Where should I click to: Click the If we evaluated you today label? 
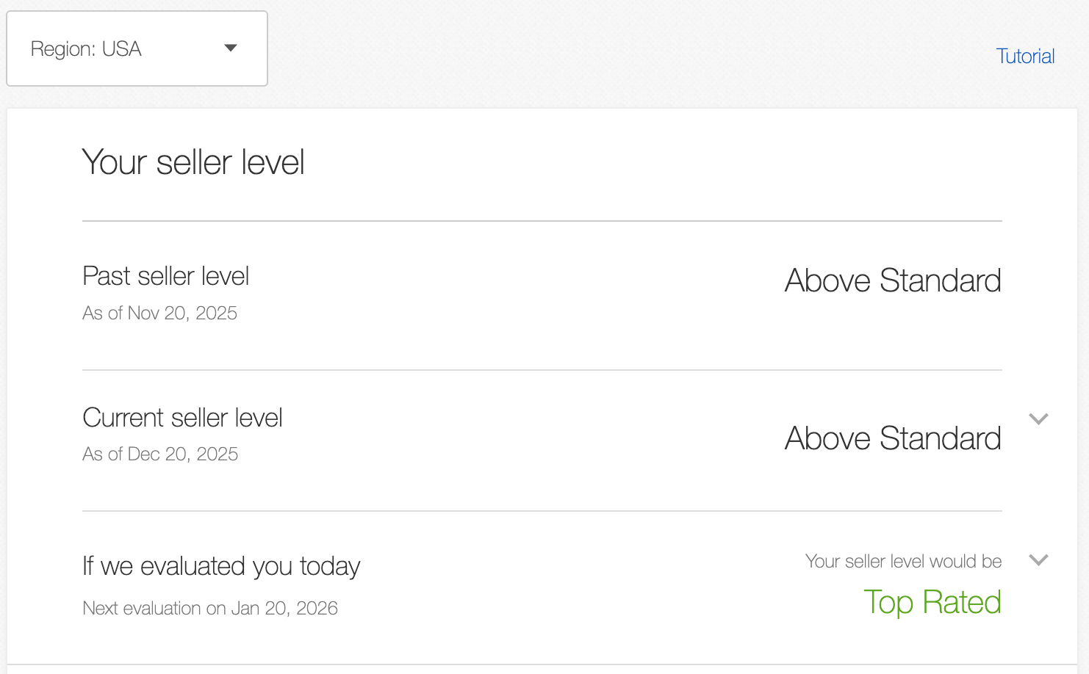point(221,566)
